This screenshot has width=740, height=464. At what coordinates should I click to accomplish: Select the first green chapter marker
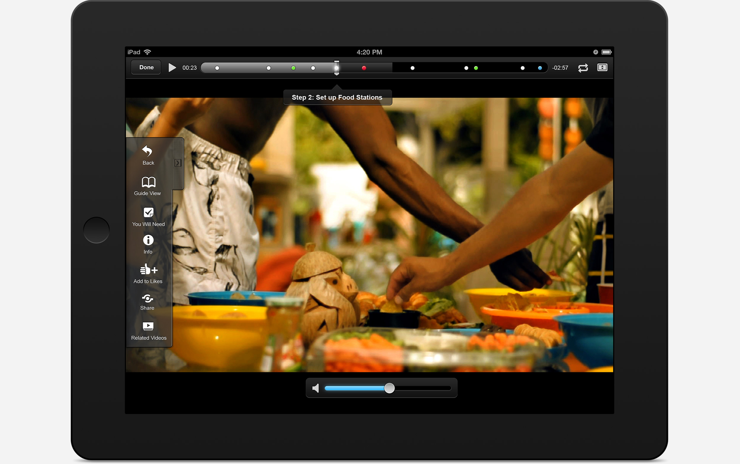[293, 68]
